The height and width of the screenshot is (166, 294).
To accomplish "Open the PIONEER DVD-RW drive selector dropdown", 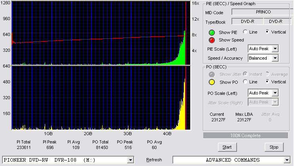I will [x=130, y=160].
